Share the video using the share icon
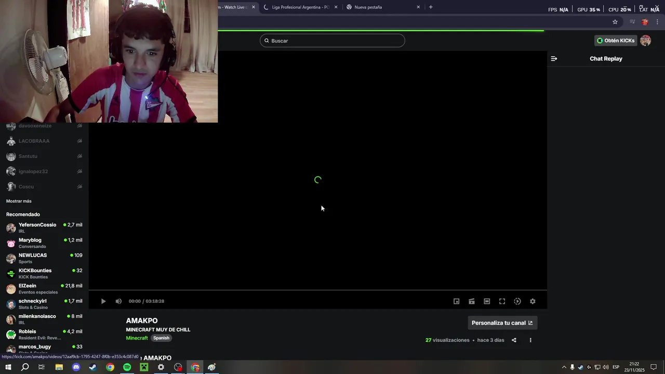 514,340
